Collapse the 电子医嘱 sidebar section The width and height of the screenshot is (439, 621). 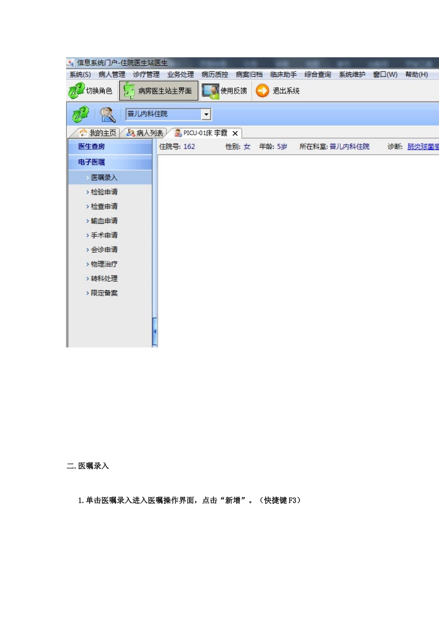click(110, 162)
